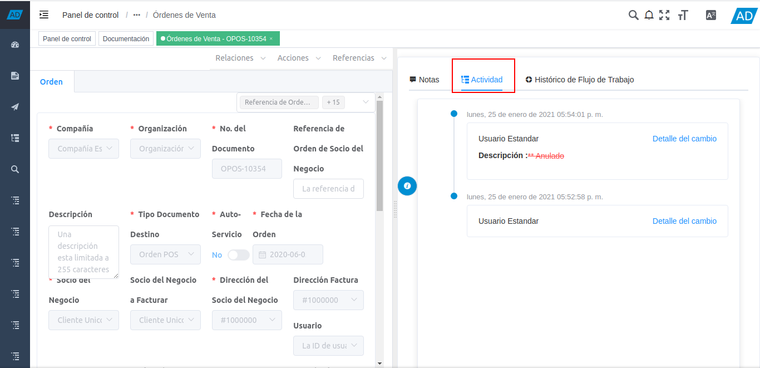Open the language translation icon
This screenshot has width=760, height=368.
[x=710, y=15]
